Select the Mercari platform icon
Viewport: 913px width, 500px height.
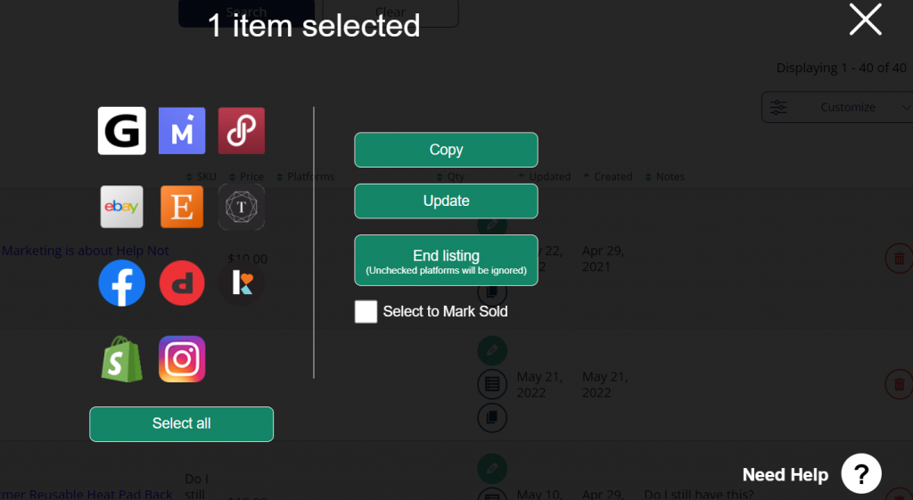(x=182, y=131)
